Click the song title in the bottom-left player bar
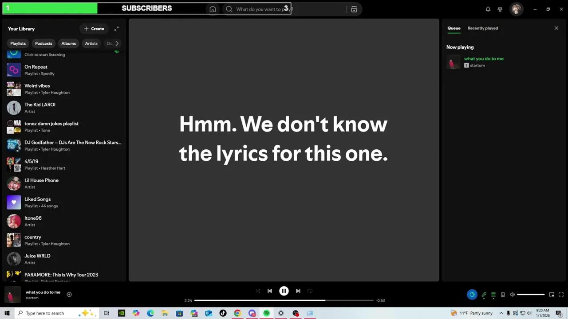The height and width of the screenshot is (319, 568). [43, 292]
